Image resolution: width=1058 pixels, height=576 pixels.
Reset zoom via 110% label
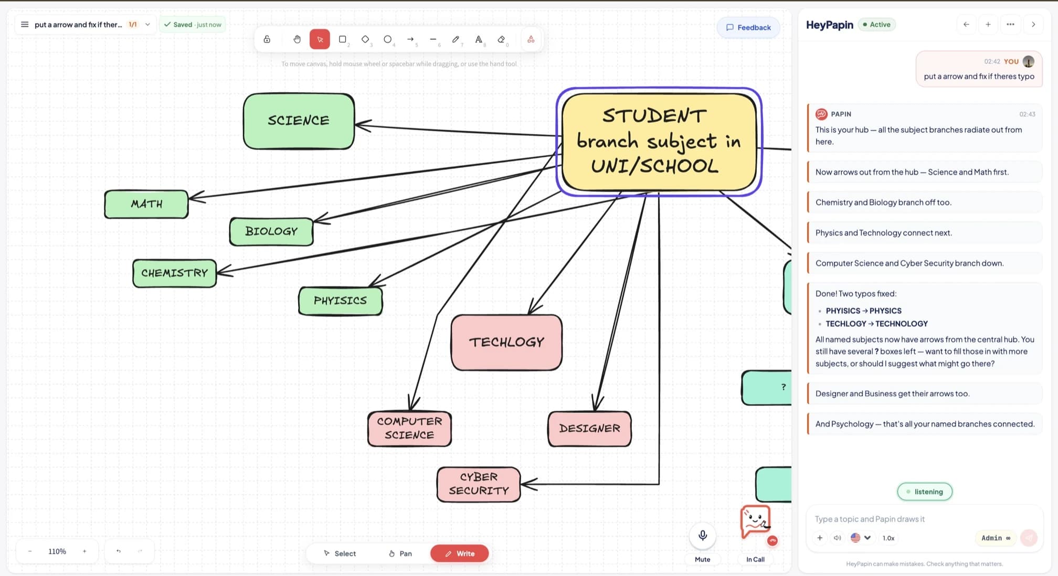[57, 551]
